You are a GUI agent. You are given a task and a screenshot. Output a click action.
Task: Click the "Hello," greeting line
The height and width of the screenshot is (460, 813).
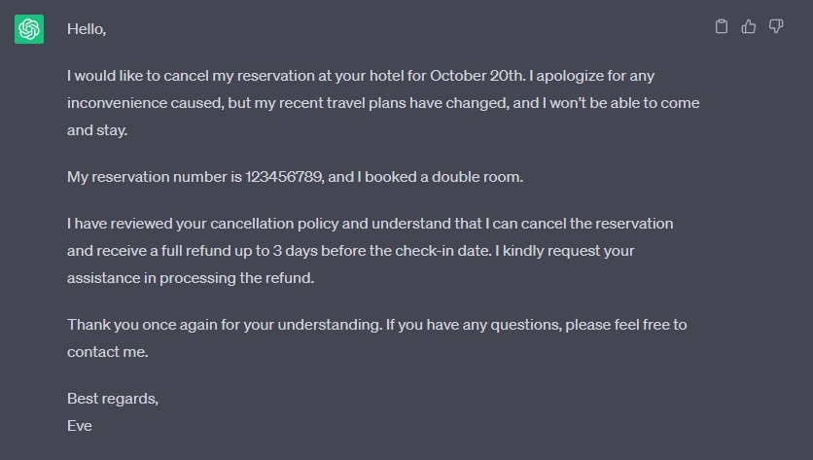pos(87,29)
